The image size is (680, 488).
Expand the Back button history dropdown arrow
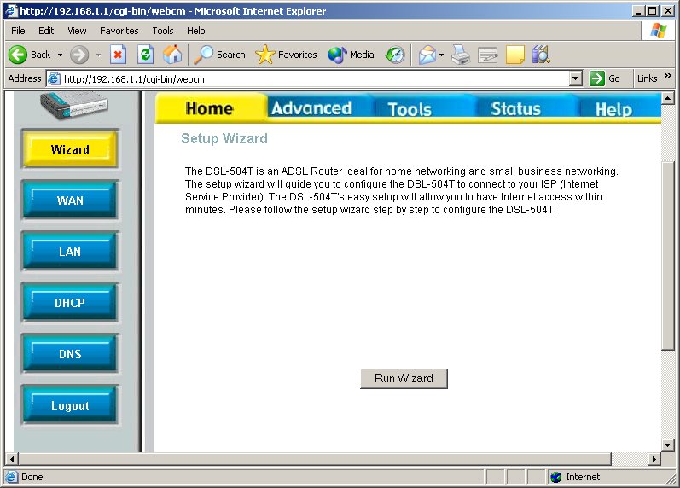point(60,55)
